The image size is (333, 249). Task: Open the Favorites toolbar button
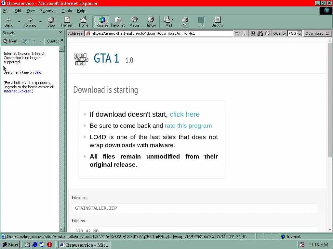pos(118,22)
